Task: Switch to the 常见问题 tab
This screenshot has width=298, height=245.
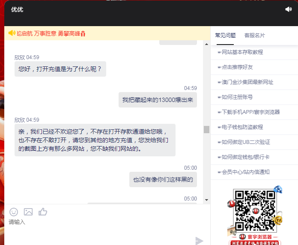Action: click(x=225, y=35)
